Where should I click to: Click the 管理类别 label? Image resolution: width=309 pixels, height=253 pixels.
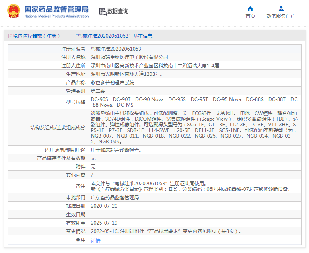(x=76, y=91)
